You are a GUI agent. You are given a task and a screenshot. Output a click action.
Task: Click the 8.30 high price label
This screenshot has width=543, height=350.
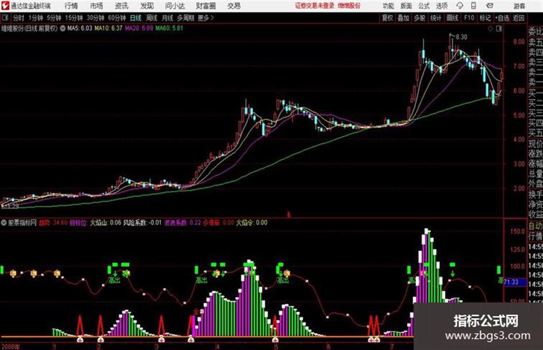pos(461,37)
